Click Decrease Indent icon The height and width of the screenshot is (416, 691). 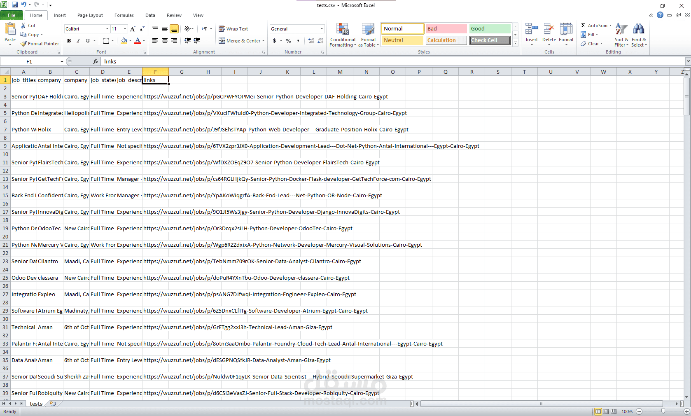(188, 41)
